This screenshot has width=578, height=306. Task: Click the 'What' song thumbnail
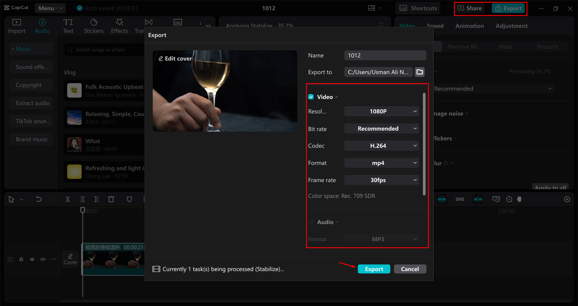click(75, 145)
